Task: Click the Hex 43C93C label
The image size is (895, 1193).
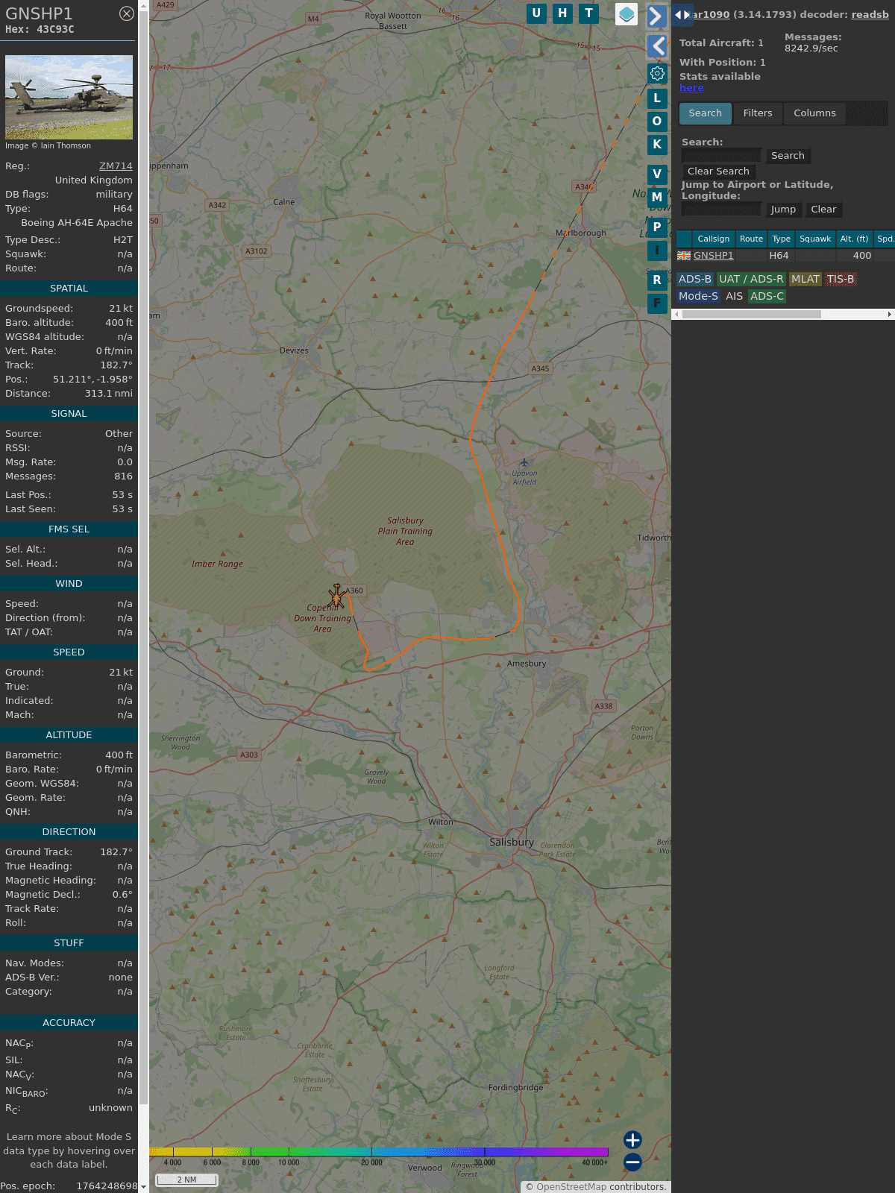Action: pyautogui.click(x=40, y=30)
